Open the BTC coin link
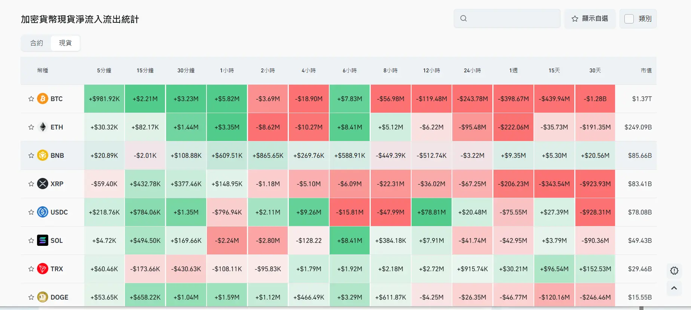The width and height of the screenshot is (691, 310). pos(56,99)
